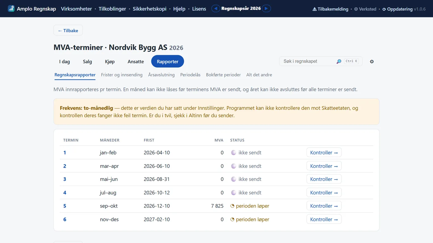
Task: Click Kontroller for sep–okt termin
Action: [x=324, y=206]
